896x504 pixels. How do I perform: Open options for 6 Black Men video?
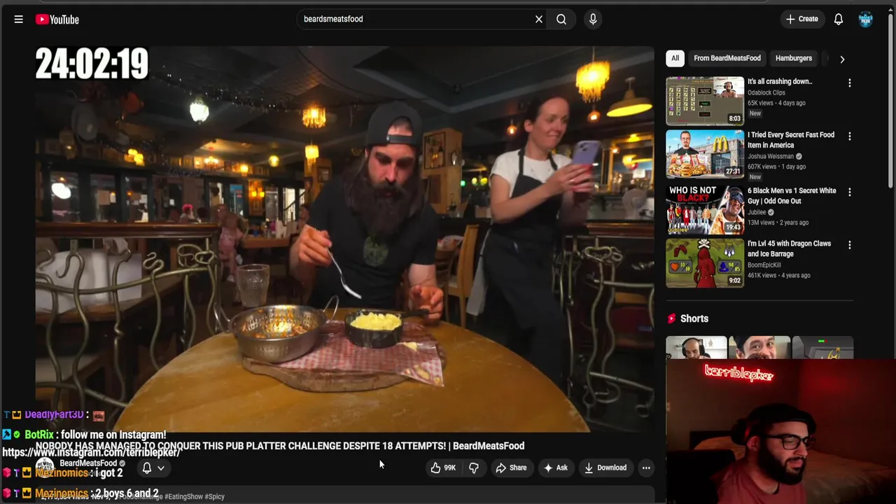[850, 192]
